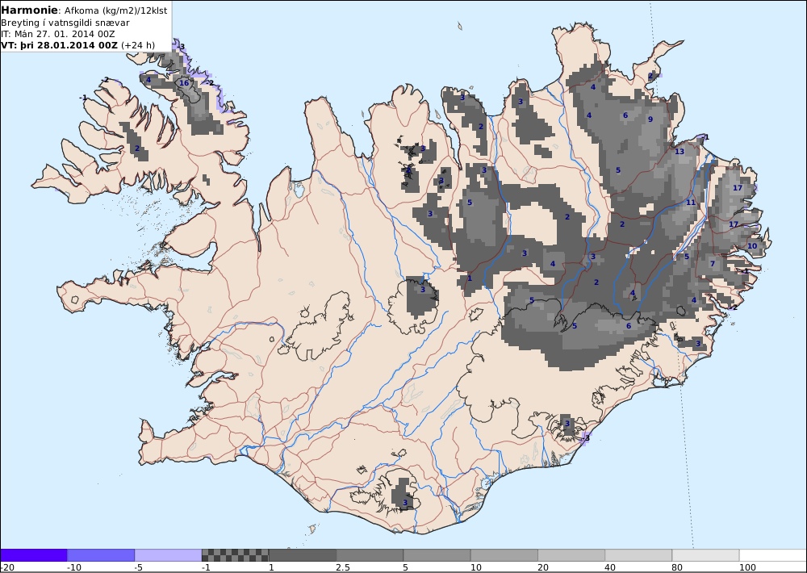Choose the pale gray legend swatch for 40 to 80
The image size is (807, 573).
click(638, 555)
